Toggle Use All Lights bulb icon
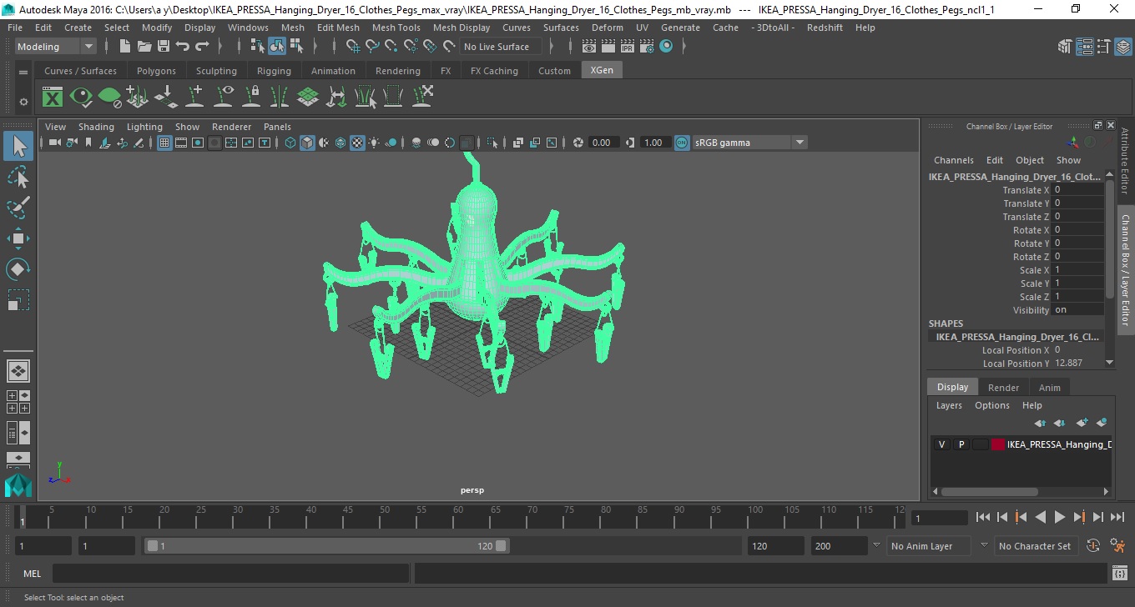This screenshot has height=607, width=1135. point(374,143)
